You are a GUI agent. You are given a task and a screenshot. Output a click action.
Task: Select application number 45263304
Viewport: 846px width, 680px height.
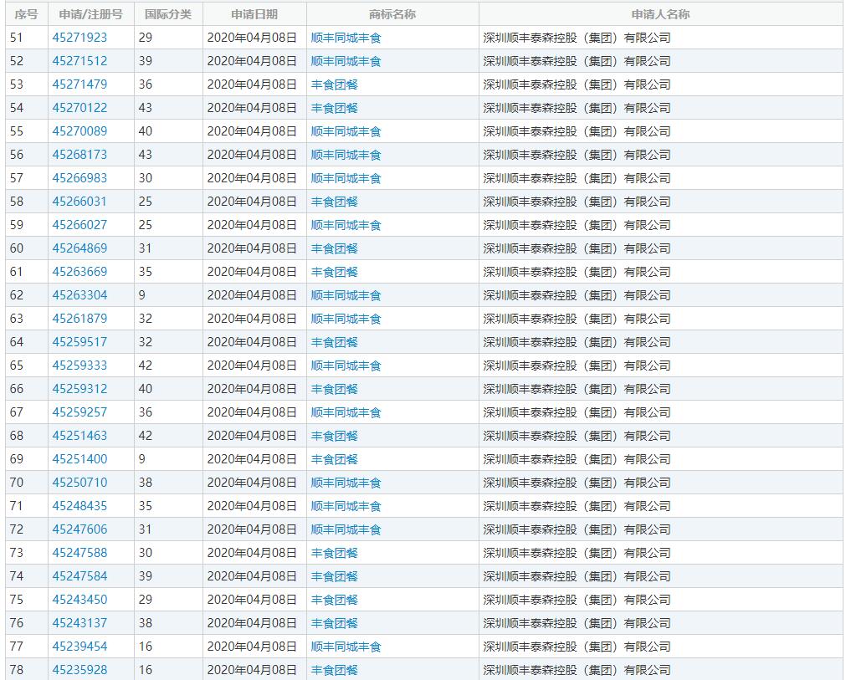[79, 295]
